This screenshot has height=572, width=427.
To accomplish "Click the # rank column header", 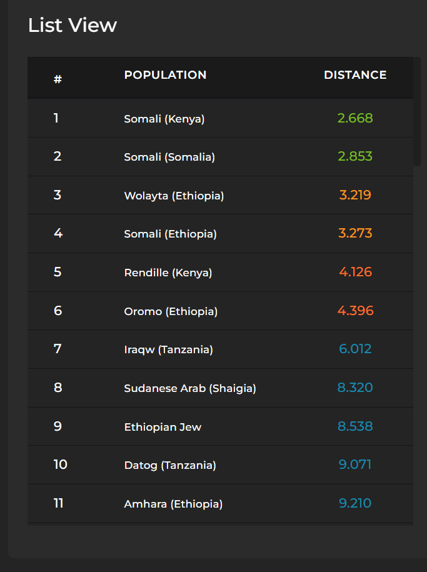I will (58, 79).
